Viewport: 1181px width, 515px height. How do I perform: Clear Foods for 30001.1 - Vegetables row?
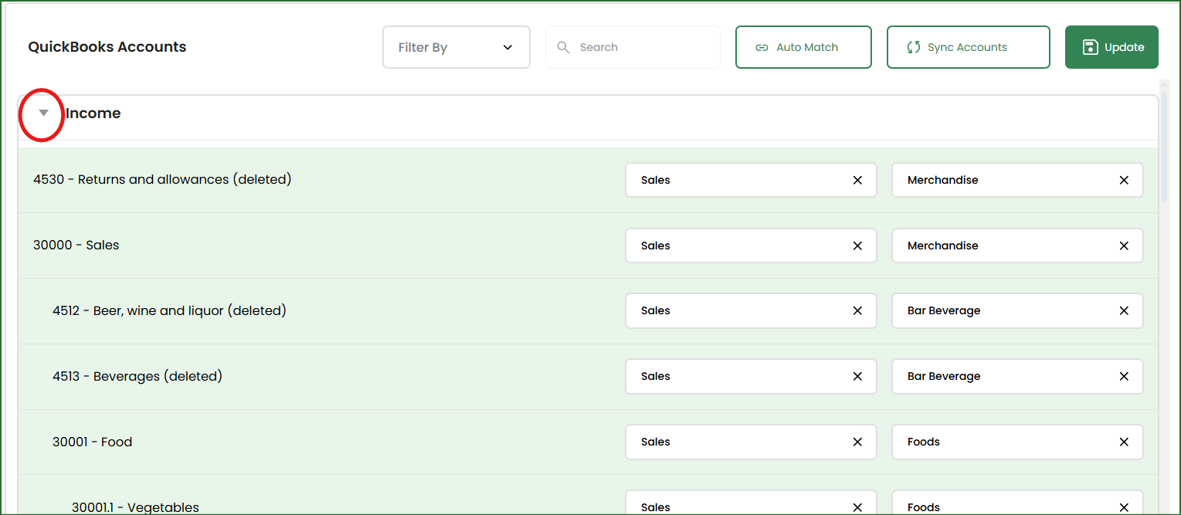[x=1124, y=507]
